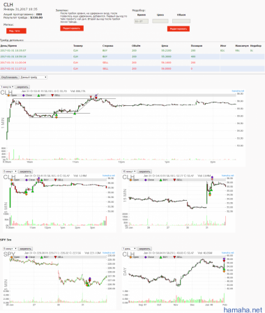Open the 1-minute timeframe dropdown above main chart
Viewport: 265px width, 313px height.
coord(7,87)
